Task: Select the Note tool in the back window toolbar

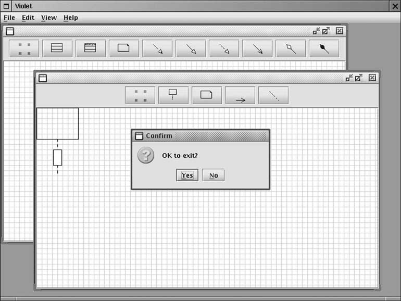Action: pyautogui.click(x=124, y=48)
